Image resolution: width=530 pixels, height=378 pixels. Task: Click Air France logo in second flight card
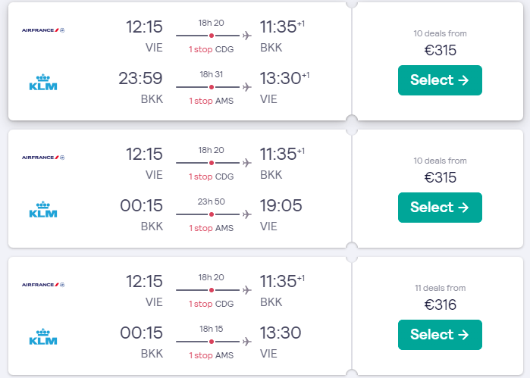pyautogui.click(x=43, y=158)
